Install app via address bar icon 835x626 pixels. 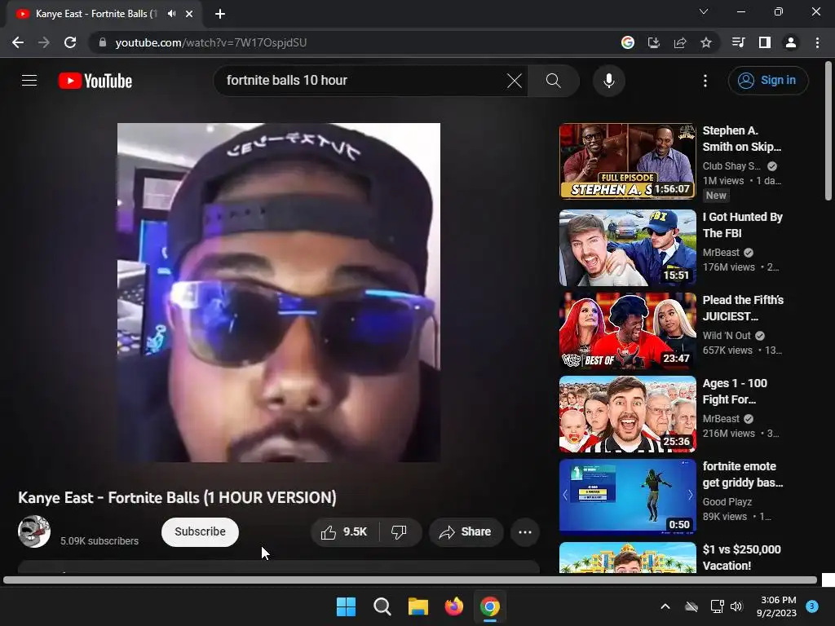[x=654, y=42]
